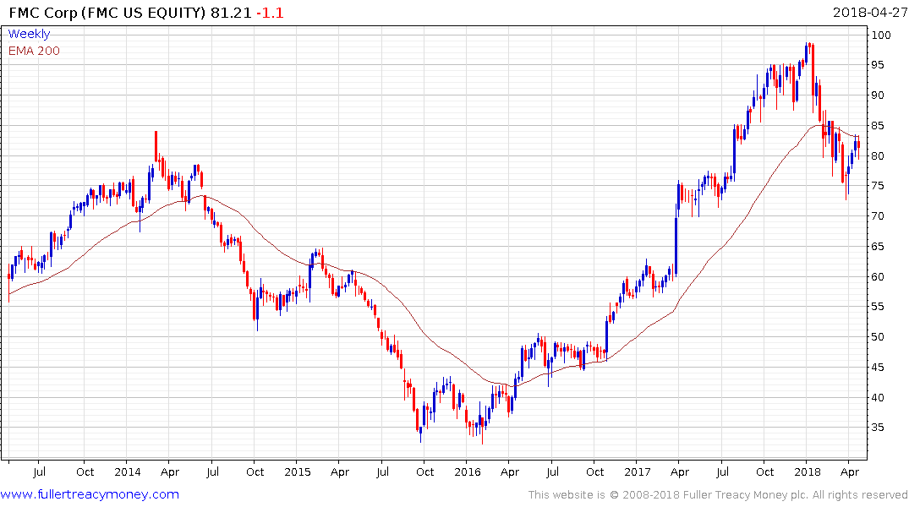Click the 2017 year label on time axis

637,472
